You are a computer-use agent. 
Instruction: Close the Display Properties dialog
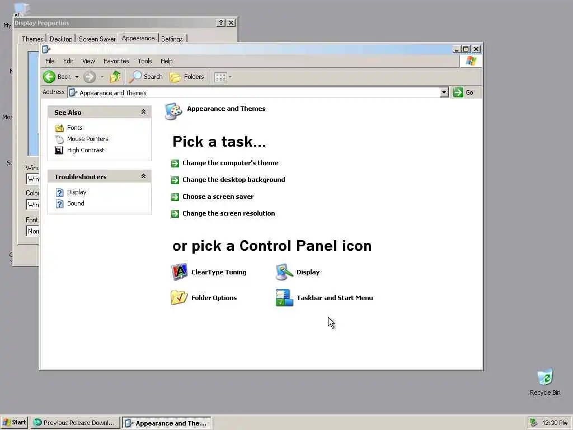point(231,22)
